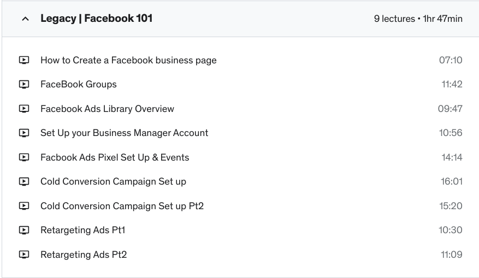The height and width of the screenshot is (278, 479).
Task: Click the Legacy | Facebook 101 section title
Action: (x=97, y=19)
